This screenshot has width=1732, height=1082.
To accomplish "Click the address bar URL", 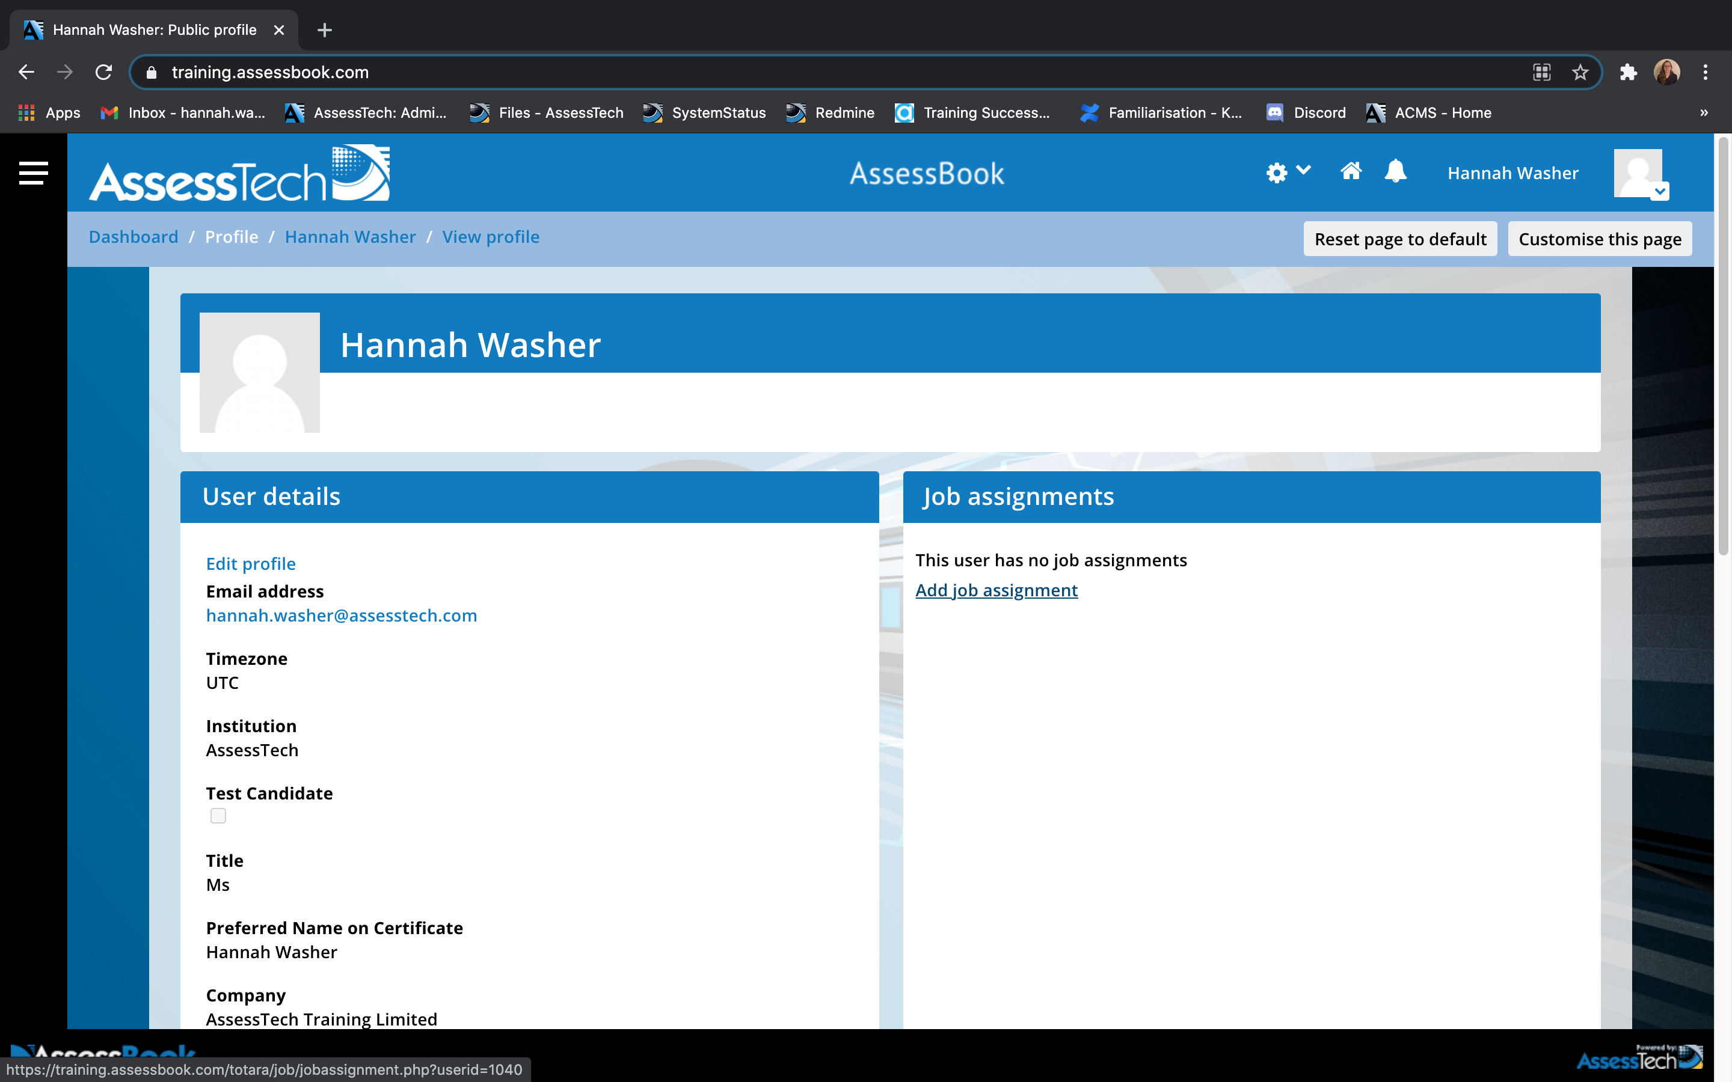I will [270, 72].
